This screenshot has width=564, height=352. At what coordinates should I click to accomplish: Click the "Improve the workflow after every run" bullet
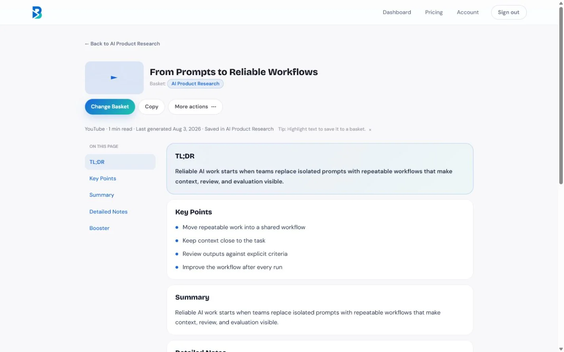point(232,267)
